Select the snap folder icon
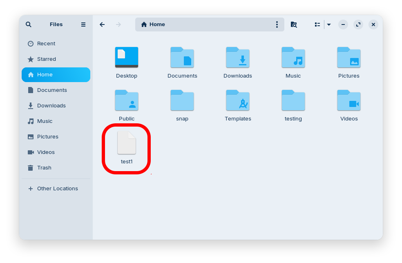 (x=182, y=100)
